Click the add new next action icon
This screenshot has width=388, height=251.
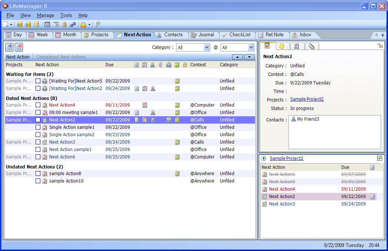pos(9,47)
